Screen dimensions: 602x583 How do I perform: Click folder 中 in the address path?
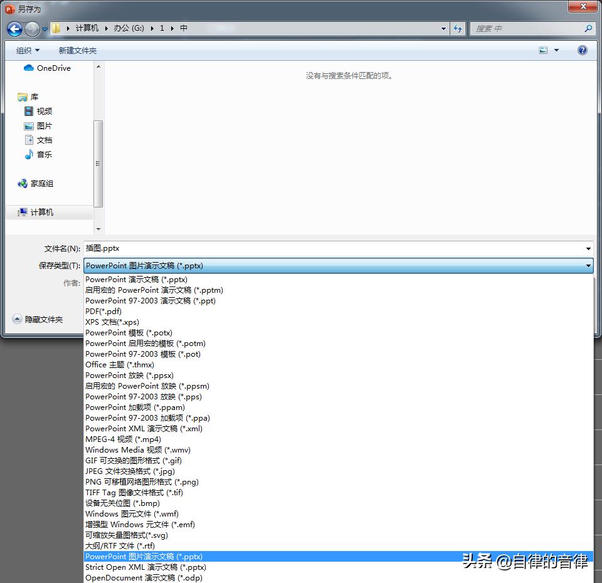click(184, 28)
